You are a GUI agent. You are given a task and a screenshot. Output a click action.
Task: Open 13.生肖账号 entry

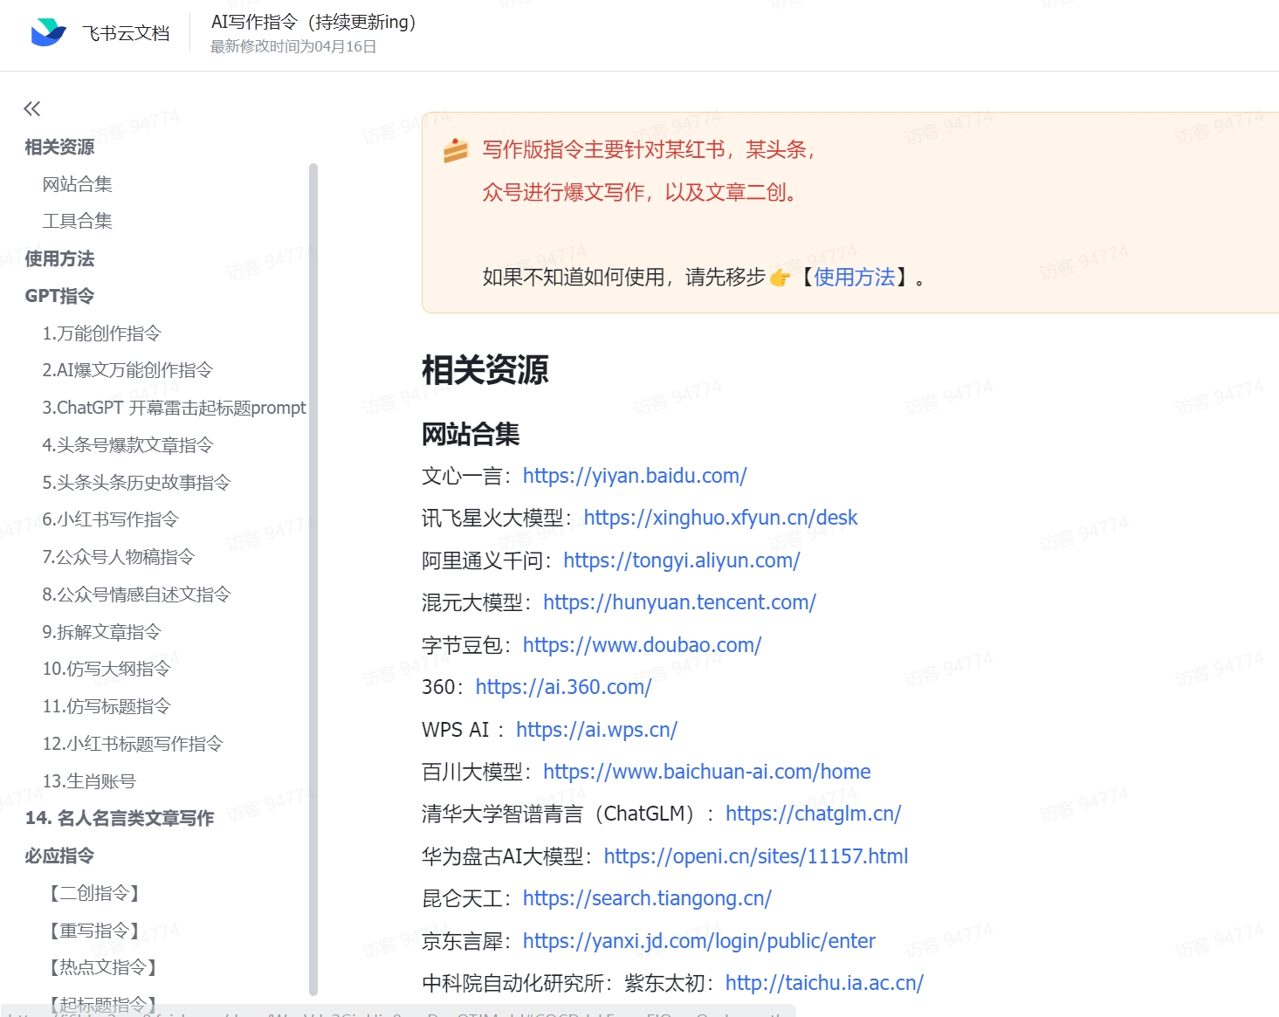89,781
